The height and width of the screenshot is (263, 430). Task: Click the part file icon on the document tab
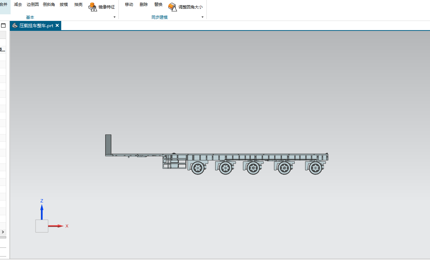pos(15,26)
